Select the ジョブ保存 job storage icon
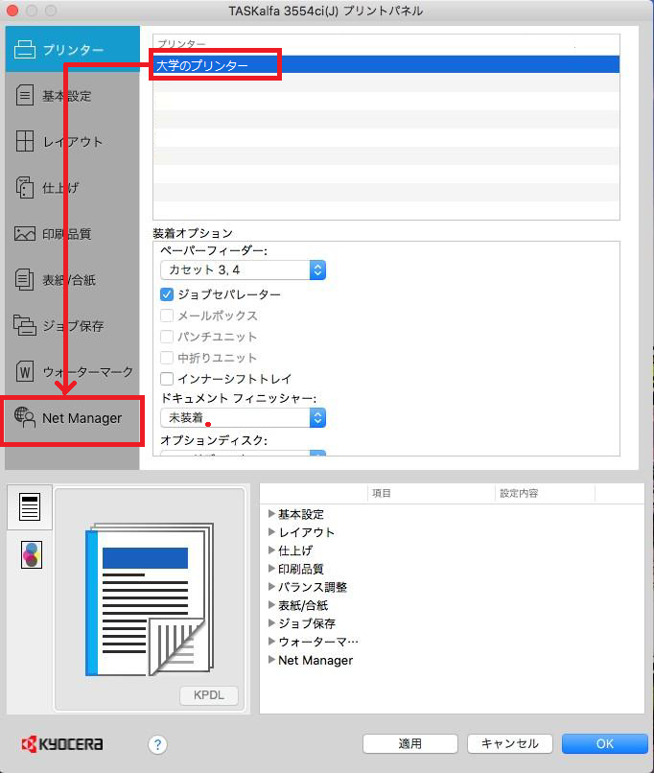The image size is (654, 773). [26, 326]
